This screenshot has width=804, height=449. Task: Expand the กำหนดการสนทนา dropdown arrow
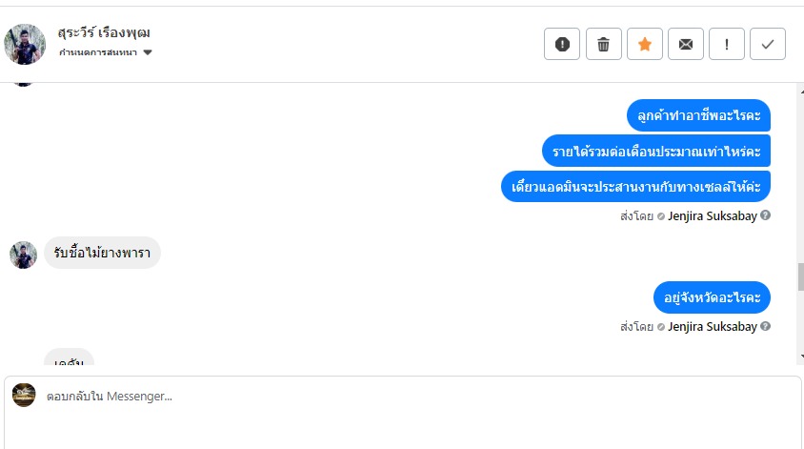148,52
